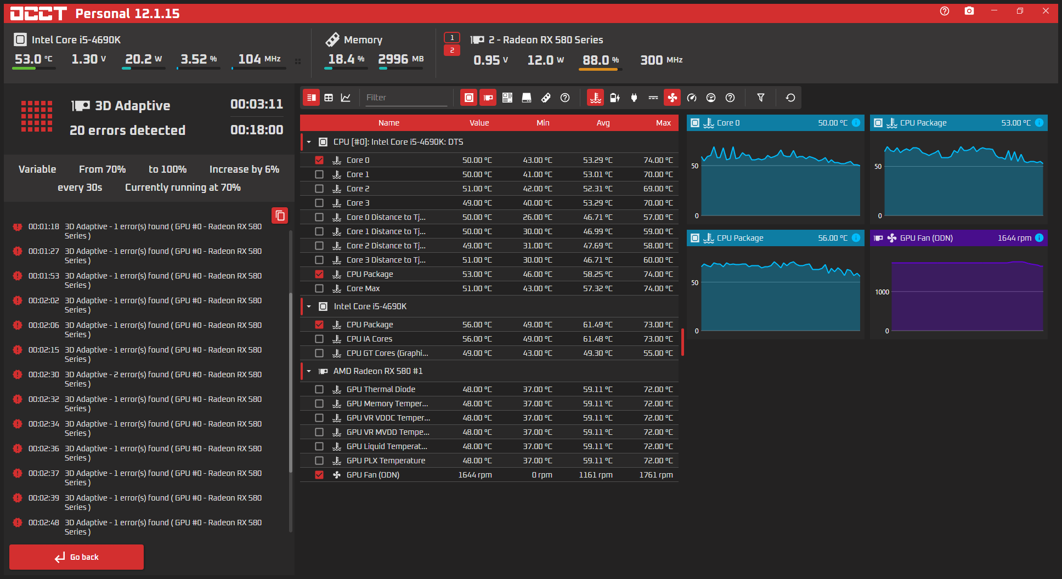Screen dimensions: 1062x579
Task: Sort the table by the Max column
Action: click(664, 123)
